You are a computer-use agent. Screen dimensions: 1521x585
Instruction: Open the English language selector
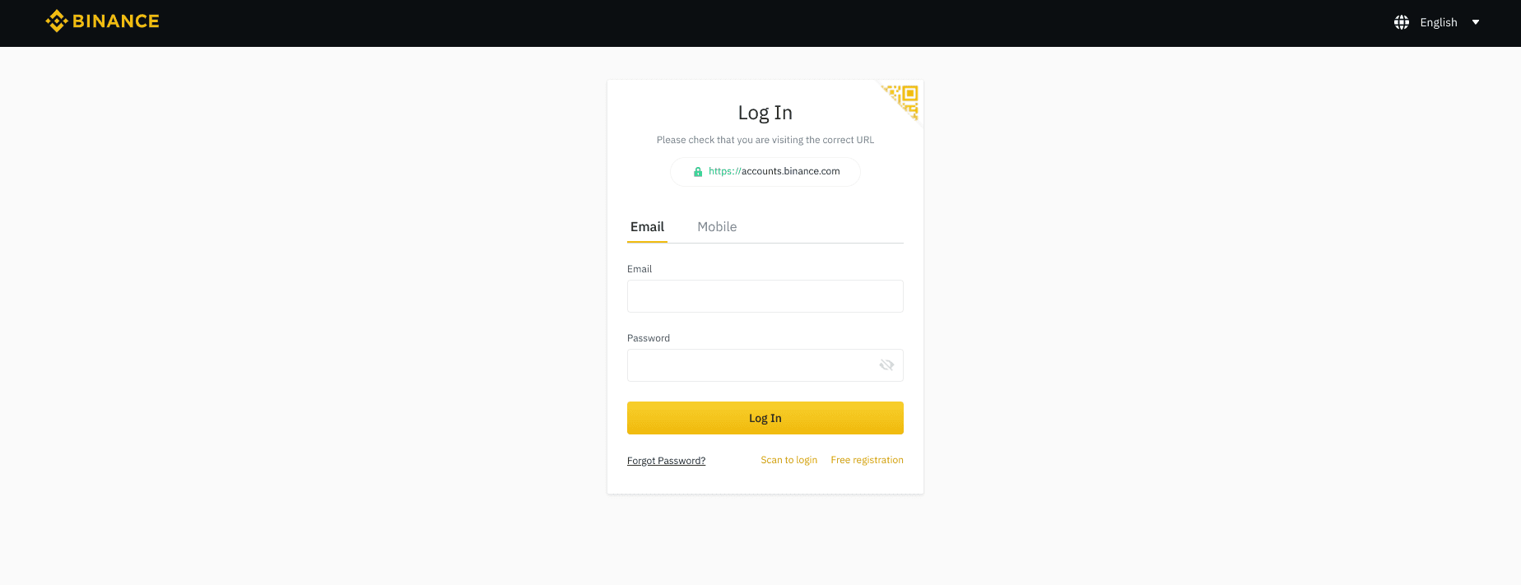tap(1438, 22)
